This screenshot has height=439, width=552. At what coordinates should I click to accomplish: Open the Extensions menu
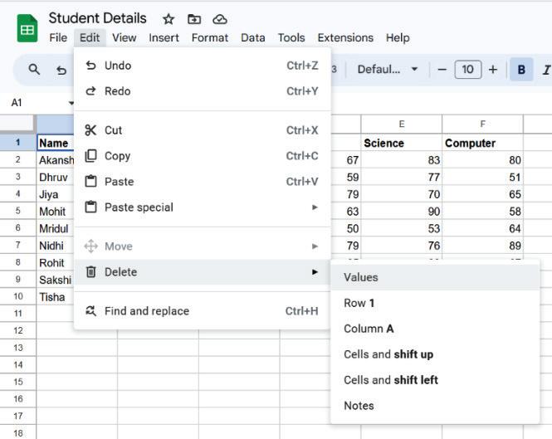coord(345,37)
